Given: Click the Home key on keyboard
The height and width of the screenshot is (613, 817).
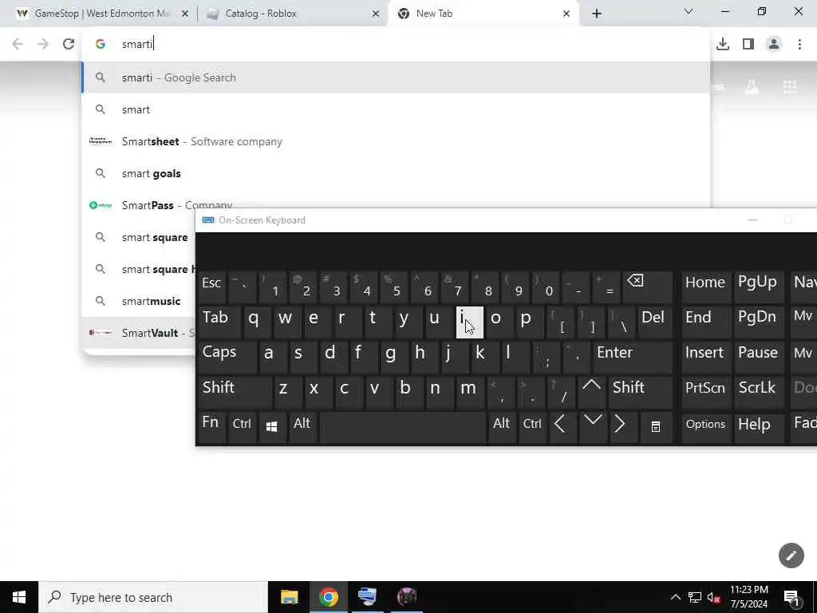Looking at the screenshot, I should (706, 287).
